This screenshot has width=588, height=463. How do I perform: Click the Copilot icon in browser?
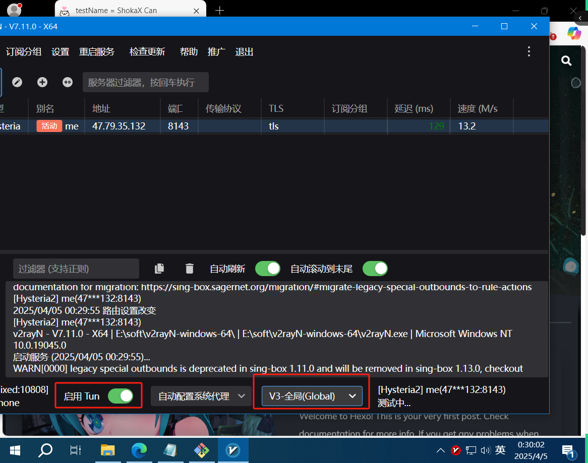[574, 33]
